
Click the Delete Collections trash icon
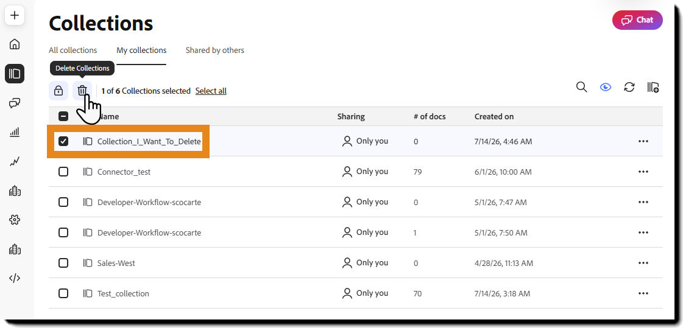click(82, 91)
